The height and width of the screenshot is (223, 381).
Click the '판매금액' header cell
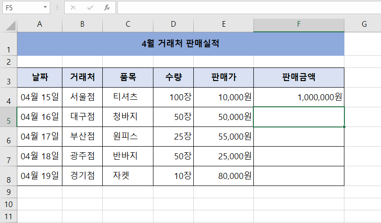point(299,78)
